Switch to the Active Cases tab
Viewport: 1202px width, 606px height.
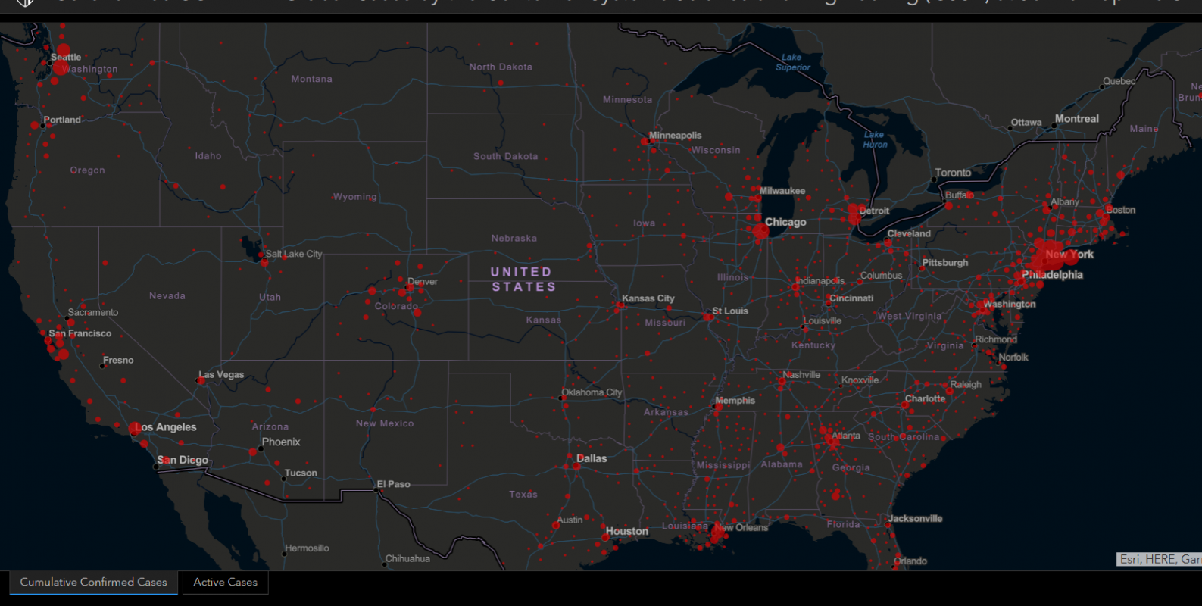pos(225,583)
